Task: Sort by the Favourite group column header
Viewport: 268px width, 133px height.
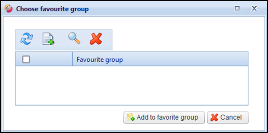Action: (160, 59)
